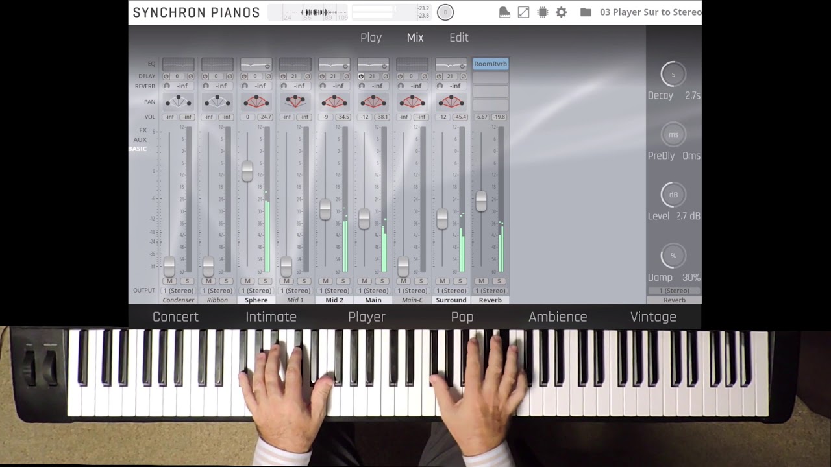Viewport: 831px width, 467px height.
Task: Click the Decay knob in Reverb panel
Action: [673, 74]
